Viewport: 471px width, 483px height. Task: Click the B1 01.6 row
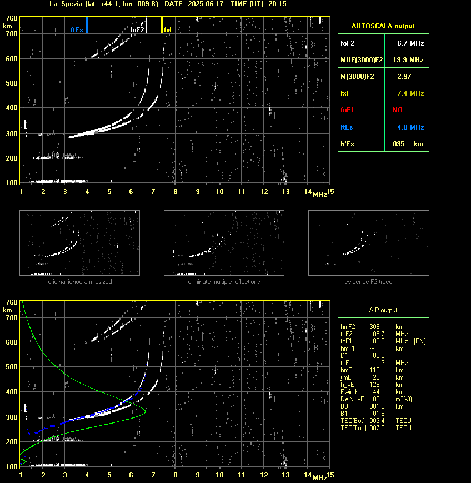(x=363, y=414)
